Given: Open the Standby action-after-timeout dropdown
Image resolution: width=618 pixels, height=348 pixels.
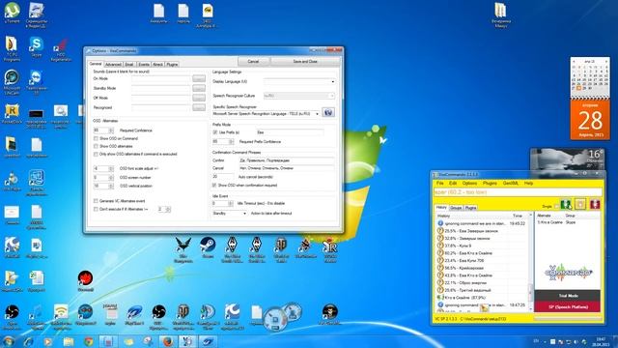Looking at the screenshot, I should (x=230, y=213).
